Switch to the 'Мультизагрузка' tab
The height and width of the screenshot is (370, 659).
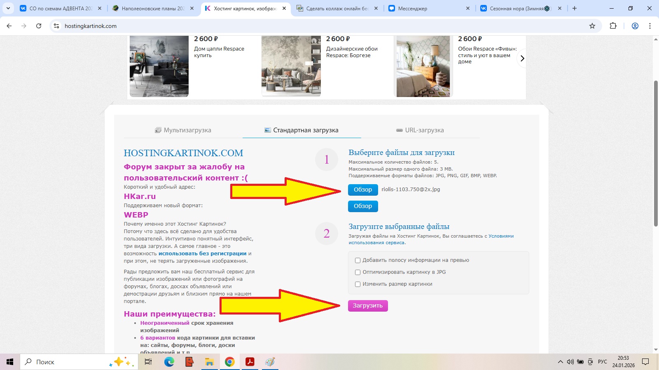(183, 130)
